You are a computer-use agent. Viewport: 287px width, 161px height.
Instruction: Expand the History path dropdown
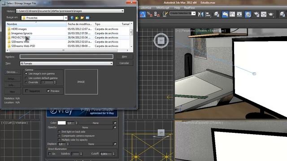click(x=122, y=11)
